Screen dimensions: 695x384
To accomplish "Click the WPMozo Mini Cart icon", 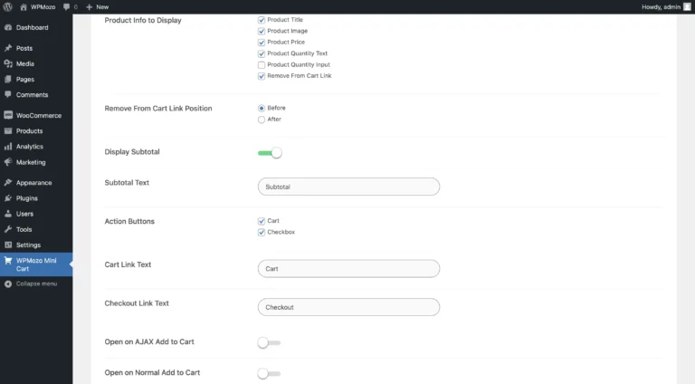I will [x=8, y=261].
